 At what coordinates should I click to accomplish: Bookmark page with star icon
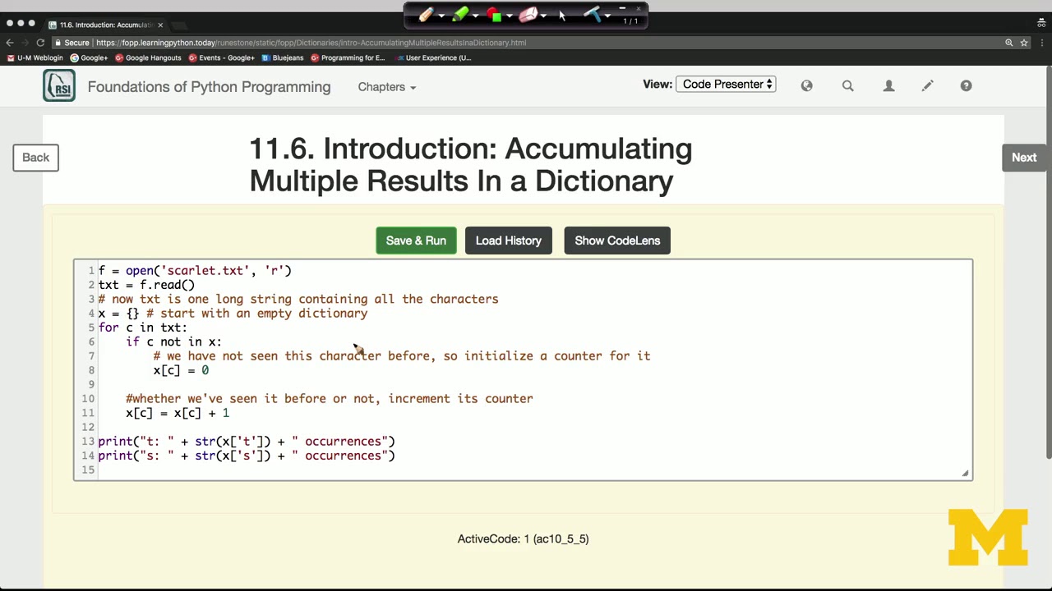1024,43
